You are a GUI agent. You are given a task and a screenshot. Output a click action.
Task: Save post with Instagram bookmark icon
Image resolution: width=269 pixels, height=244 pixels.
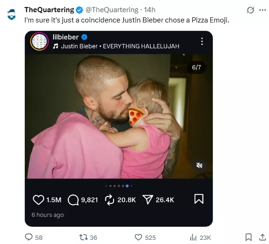(x=199, y=199)
